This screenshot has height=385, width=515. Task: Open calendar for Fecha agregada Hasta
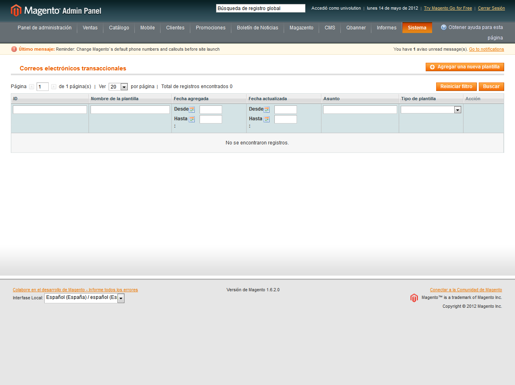[192, 119]
